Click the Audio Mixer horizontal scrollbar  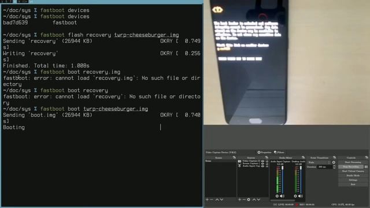tap(283, 200)
